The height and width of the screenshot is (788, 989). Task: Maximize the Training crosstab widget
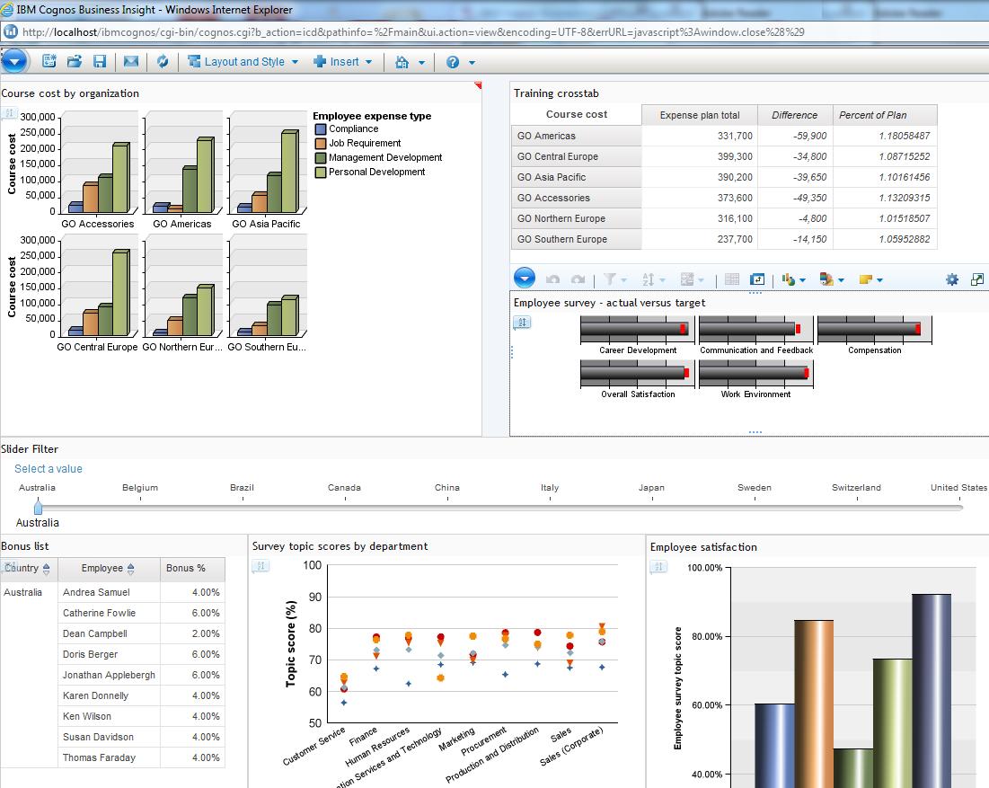977,279
